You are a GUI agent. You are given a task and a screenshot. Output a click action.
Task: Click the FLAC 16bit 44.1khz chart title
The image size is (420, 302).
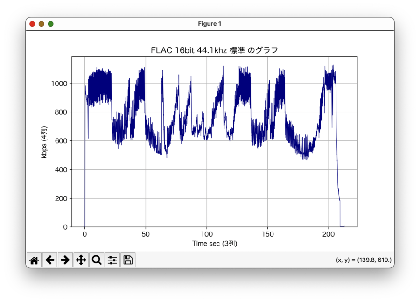tap(215, 50)
